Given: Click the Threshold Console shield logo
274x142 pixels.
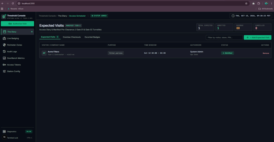Looking at the screenshot, I should [x=4, y=17].
